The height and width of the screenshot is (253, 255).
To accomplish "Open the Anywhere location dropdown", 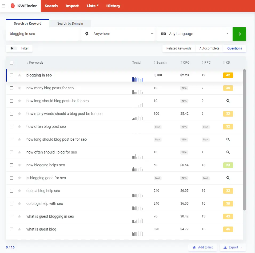I will [x=119, y=34].
